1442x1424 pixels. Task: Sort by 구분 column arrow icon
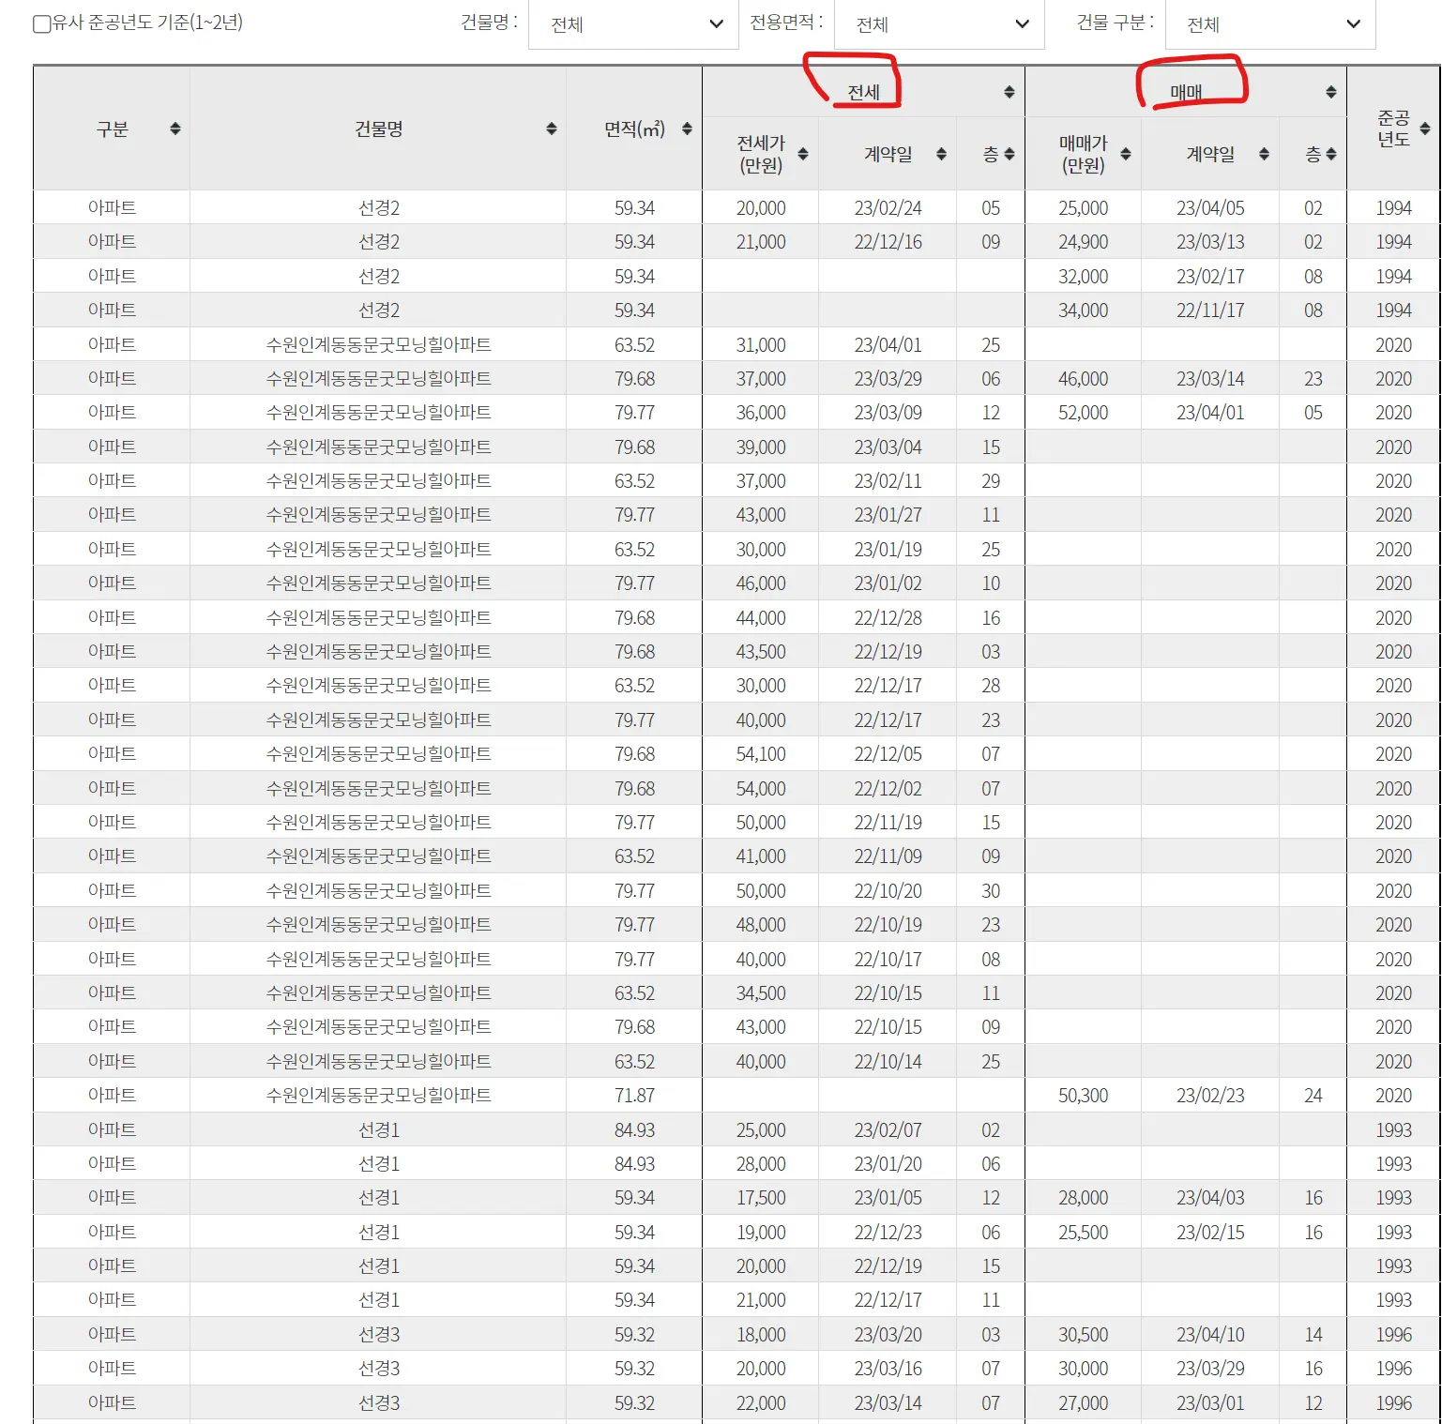point(175,129)
